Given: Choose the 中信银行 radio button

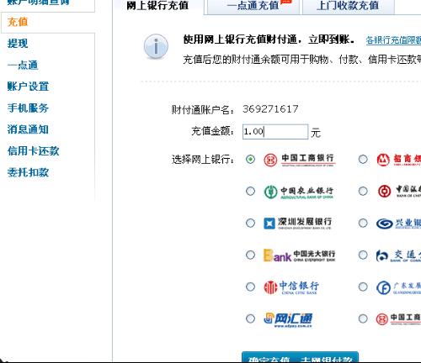Looking at the screenshot, I should pyautogui.click(x=250, y=287).
